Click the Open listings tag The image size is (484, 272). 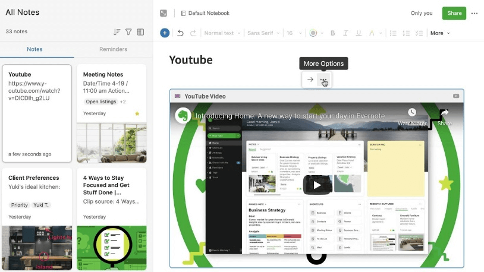(x=101, y=102)
